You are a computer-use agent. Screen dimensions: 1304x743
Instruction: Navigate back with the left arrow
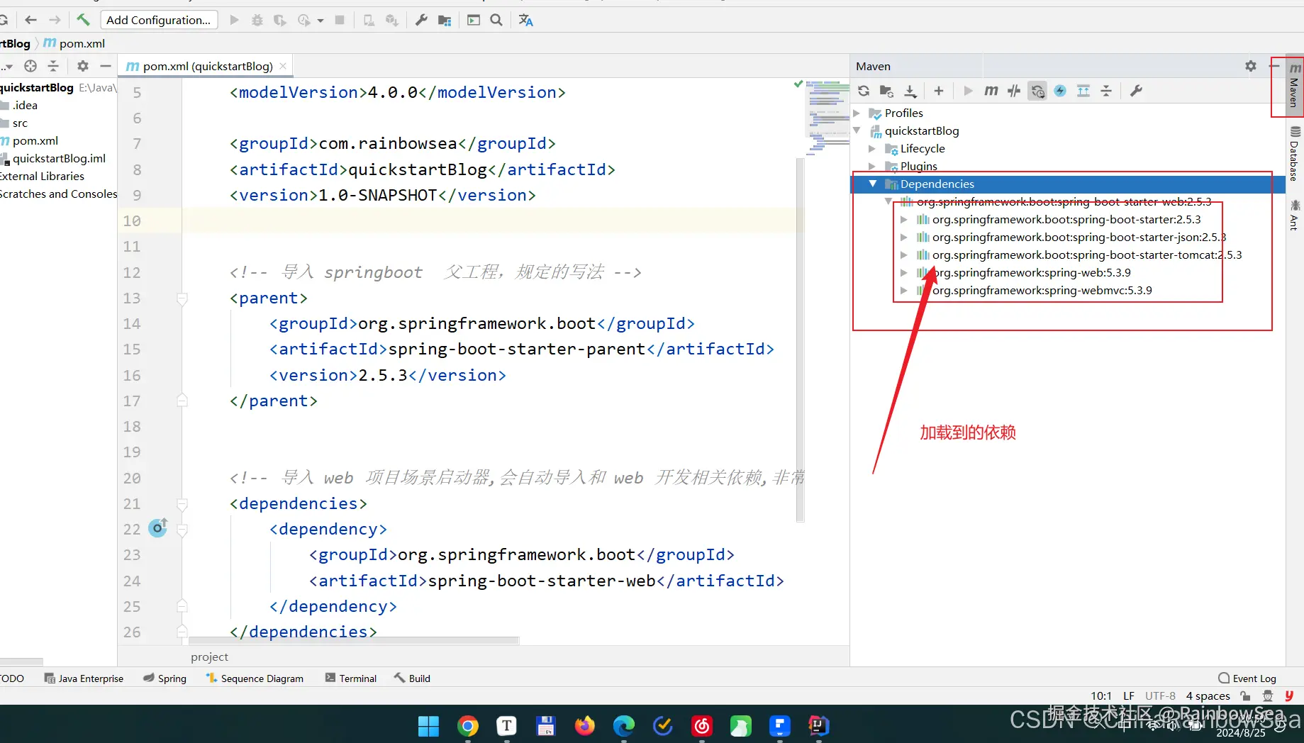pos(30,20)
